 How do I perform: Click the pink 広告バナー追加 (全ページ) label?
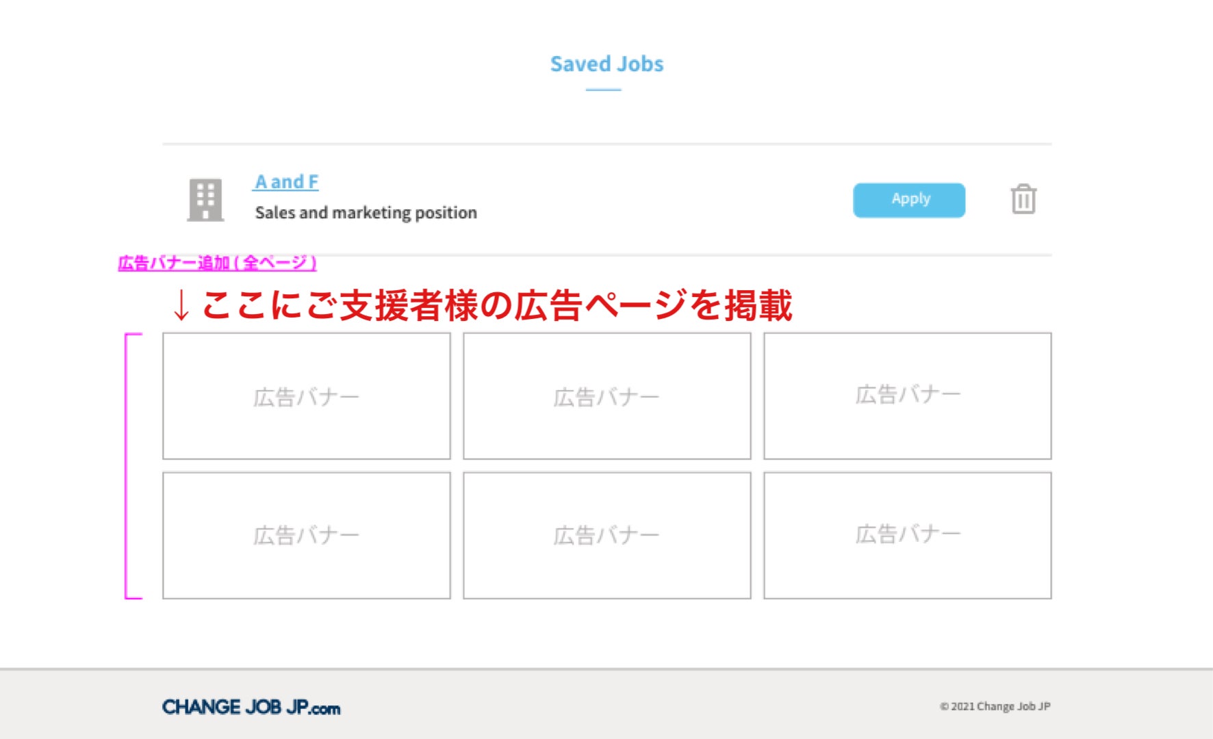[x=217, y=263]
